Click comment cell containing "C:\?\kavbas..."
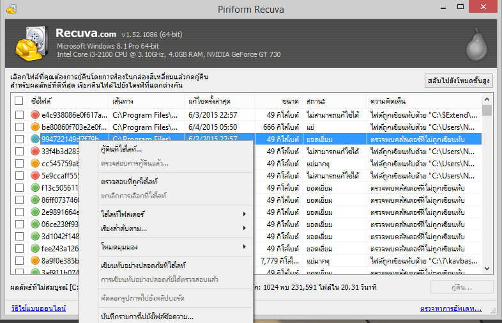502x323 pixels. (x=423, y=261)
